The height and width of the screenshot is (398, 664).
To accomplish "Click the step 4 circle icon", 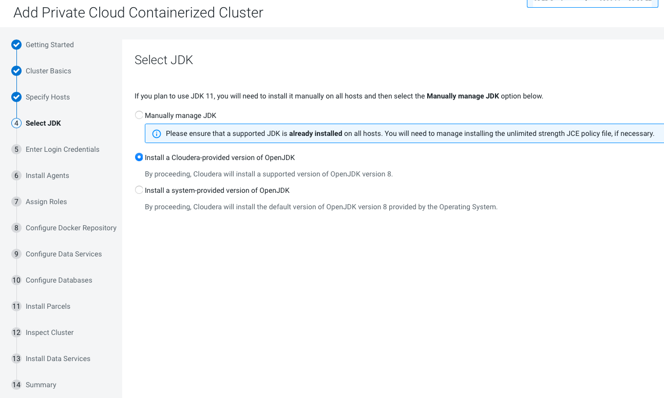I will (x=16, y=123).
